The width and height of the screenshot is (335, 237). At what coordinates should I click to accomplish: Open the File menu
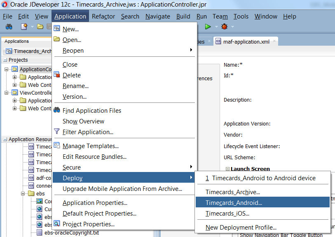point(7,16)
